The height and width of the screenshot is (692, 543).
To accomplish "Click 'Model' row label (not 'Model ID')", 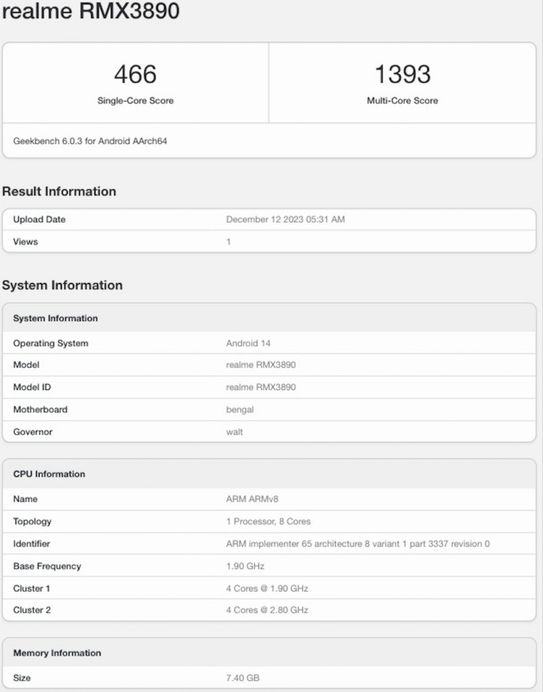I will (x=26, y=365).
